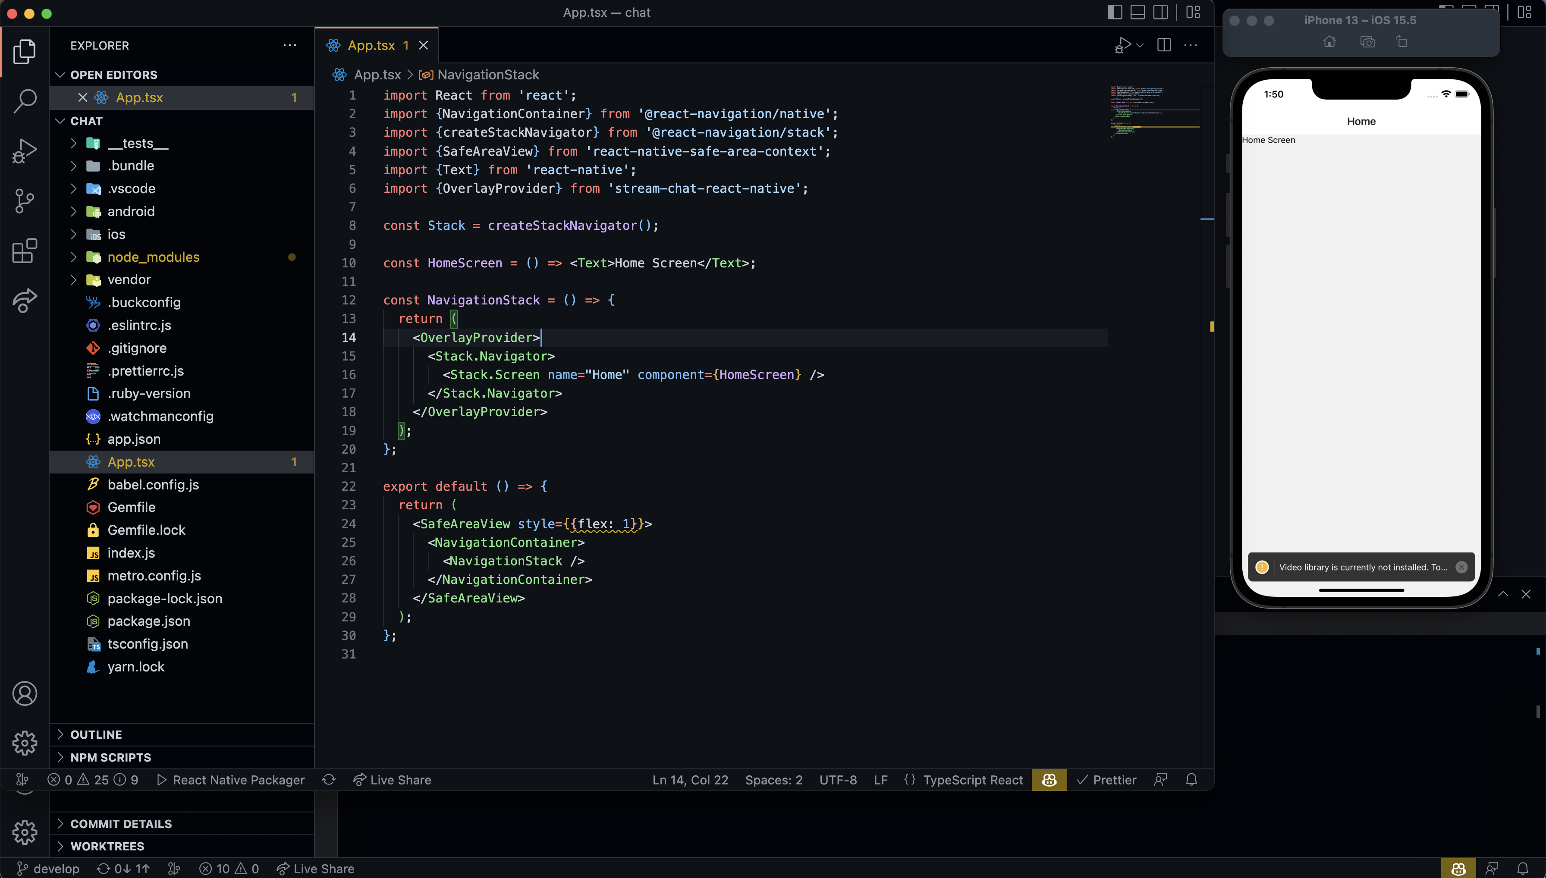
Task: Expand the COMMIT DETAILS section
Action: coord(120,823)
